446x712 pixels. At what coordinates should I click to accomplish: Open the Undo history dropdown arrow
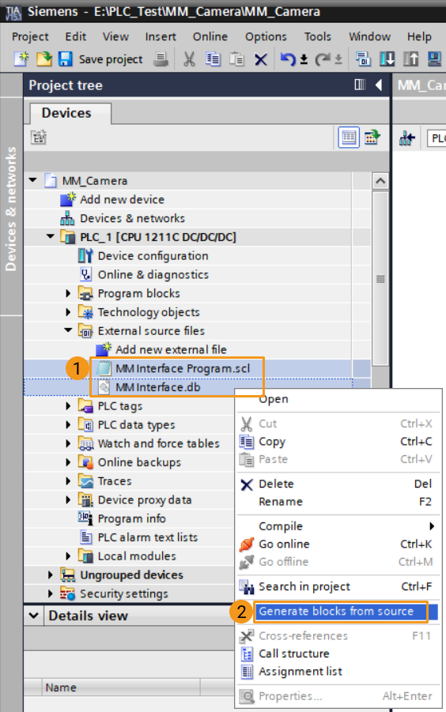304,59
